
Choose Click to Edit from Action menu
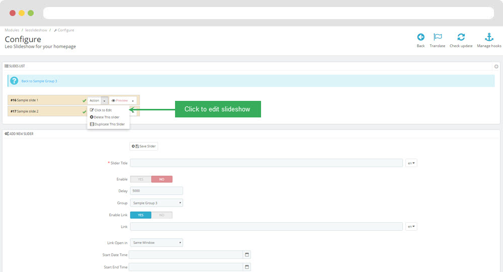pyautogui.click(x=103, y=110)
